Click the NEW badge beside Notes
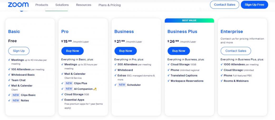The width and height of the screenshot is (275, 120). pyautogui.click(x=16, y=100)
